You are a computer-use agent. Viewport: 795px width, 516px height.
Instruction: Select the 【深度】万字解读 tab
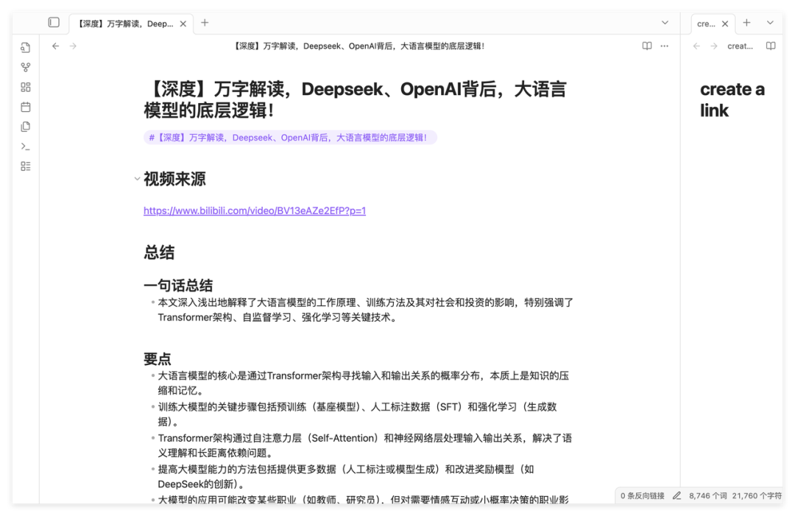tap(125, 23)
